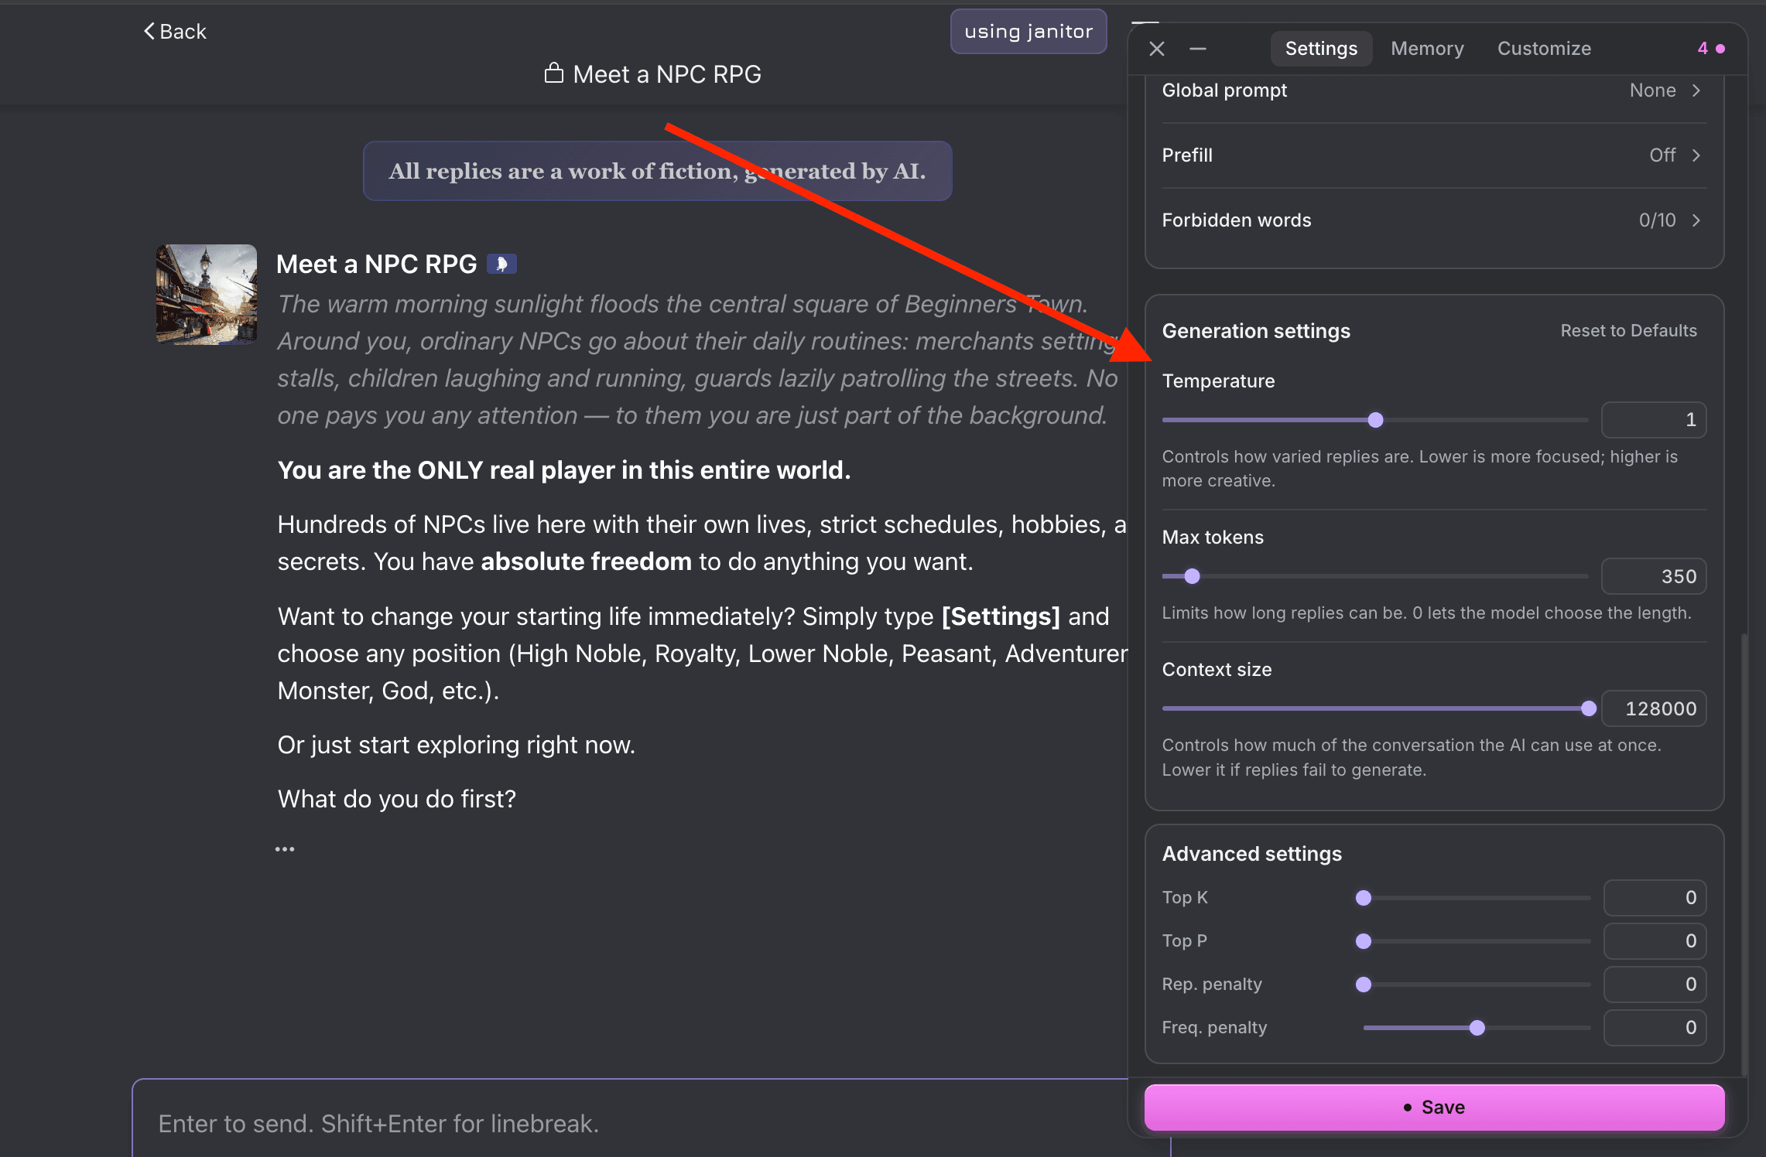Expand the Prefill setting row
Viewport: 1766px width, 1157px height.
1433,155
